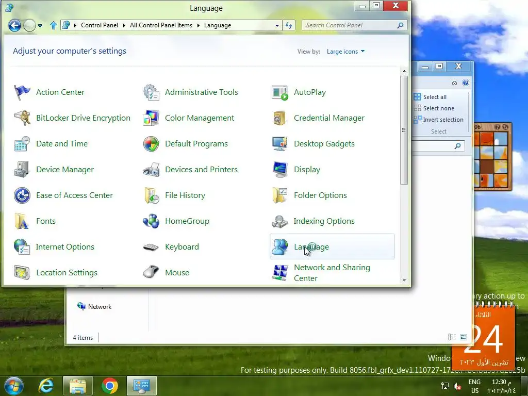Switch Explorer to details view icon
Screen dimensions: 528x396
(x=452, y=337)
